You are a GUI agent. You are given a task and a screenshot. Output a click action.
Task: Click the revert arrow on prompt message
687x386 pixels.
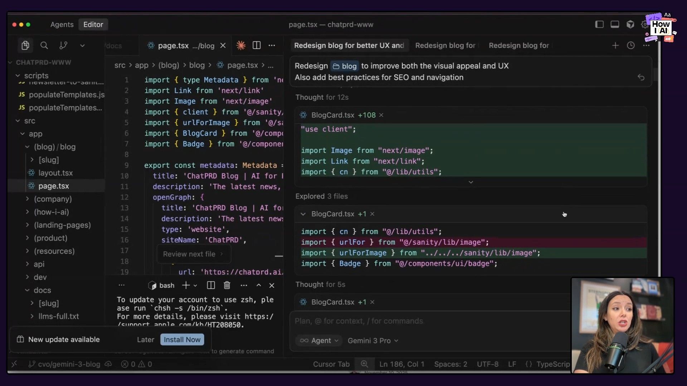tap(641, 77)
